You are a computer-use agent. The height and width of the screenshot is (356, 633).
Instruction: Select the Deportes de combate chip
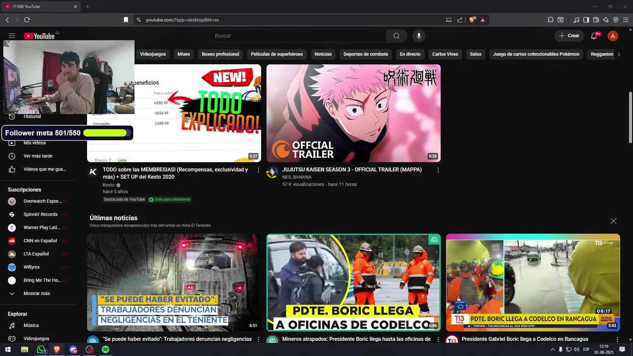coord(365,54)
